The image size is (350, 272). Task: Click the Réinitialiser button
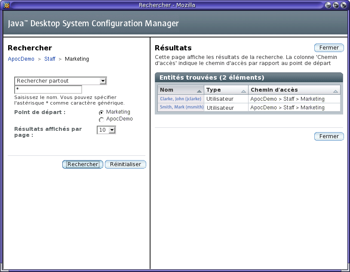pyautogui.click(x=126, y=164)
